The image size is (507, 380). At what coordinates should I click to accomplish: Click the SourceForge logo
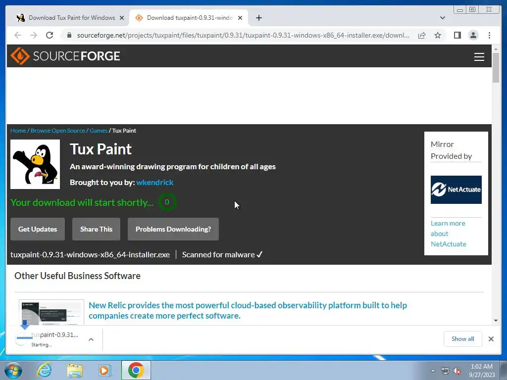pos(65,56)
